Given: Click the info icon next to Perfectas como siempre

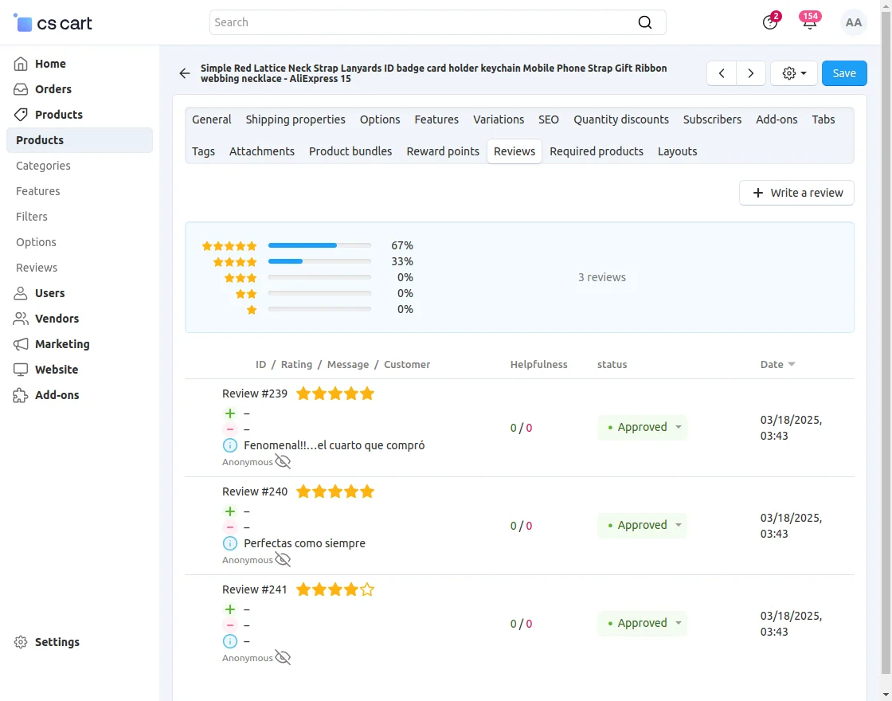Looking at the screenshot, I should [229, 543].
